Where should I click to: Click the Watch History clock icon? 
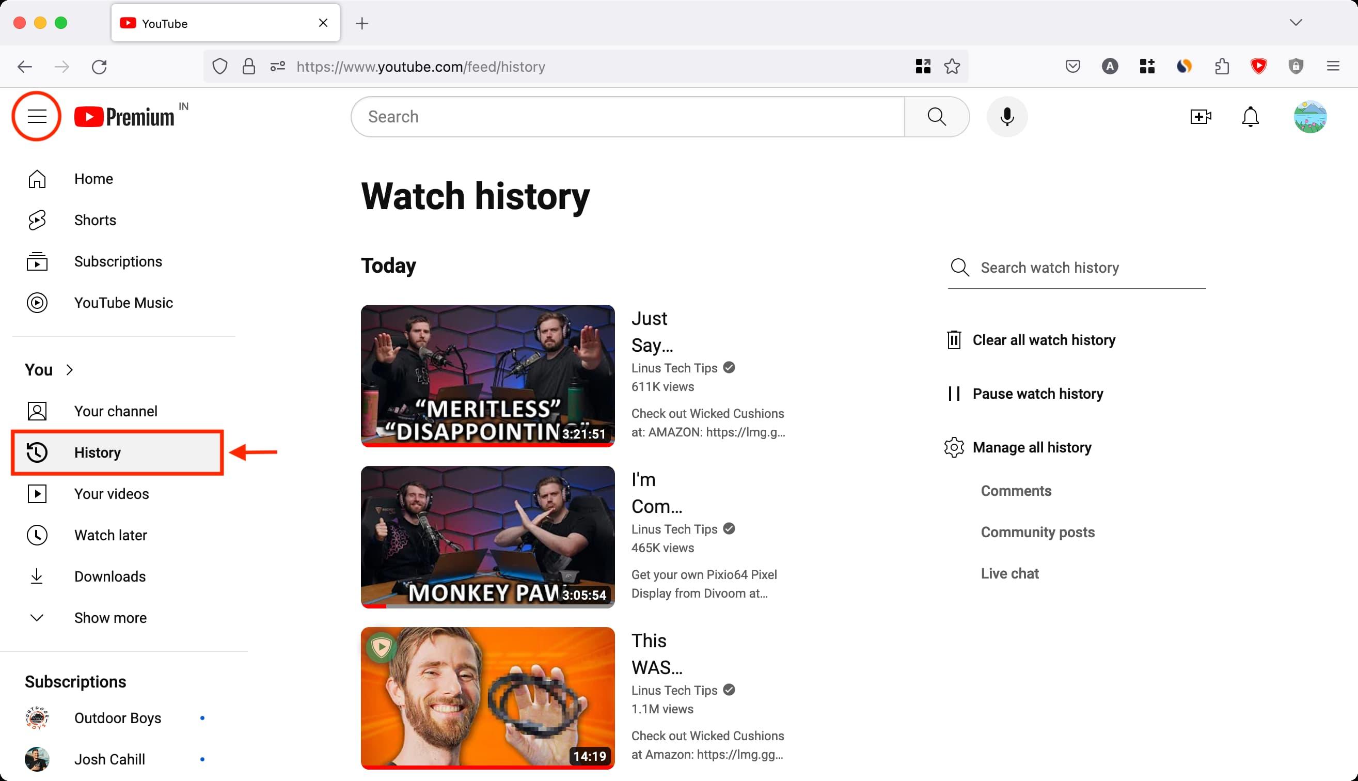(36, 452)
